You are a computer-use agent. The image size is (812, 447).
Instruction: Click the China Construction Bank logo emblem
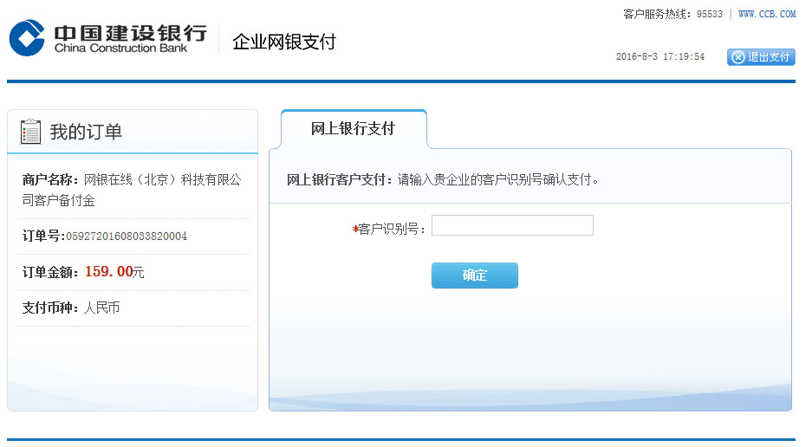(x=27, y=38)
